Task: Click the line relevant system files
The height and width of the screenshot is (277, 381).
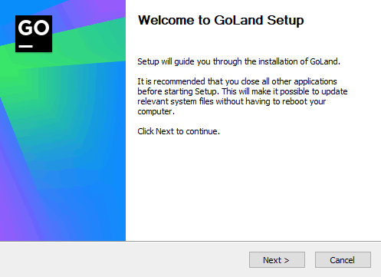Action: pos(232,101)
